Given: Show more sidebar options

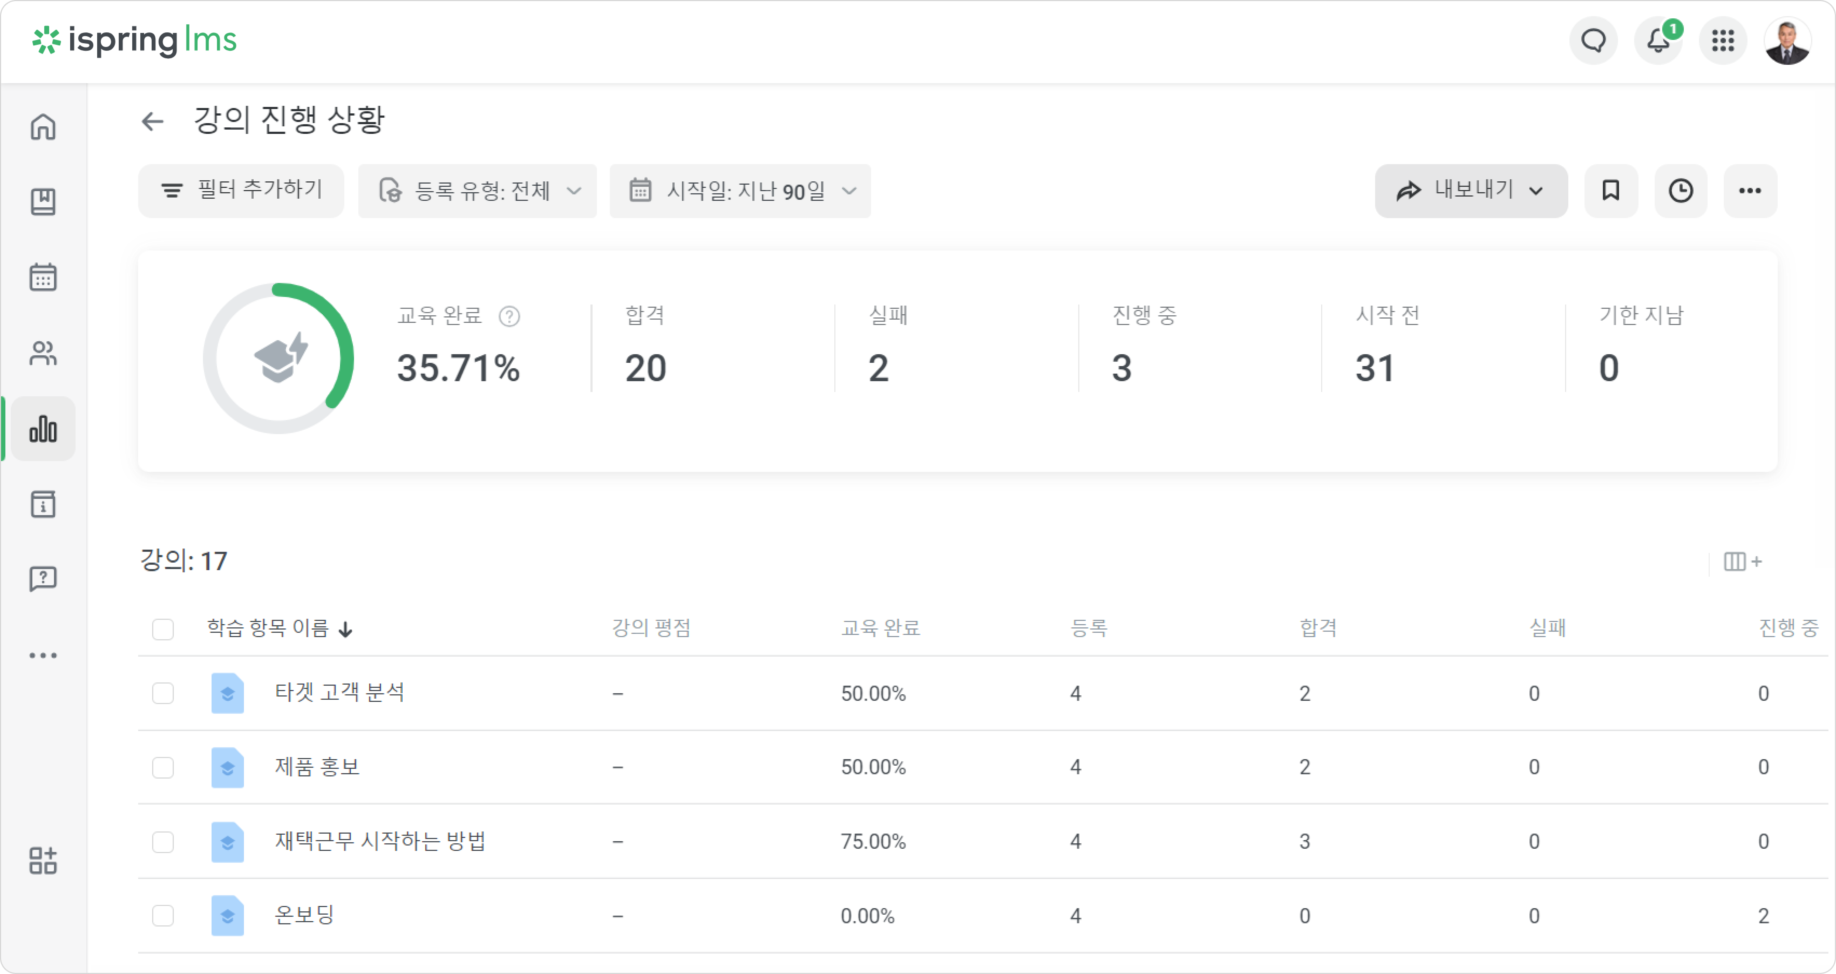Looking at the screenshot, I should 43,655.
